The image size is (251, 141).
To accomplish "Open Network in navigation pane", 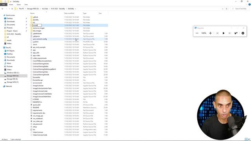I will (x=9, y=86).
